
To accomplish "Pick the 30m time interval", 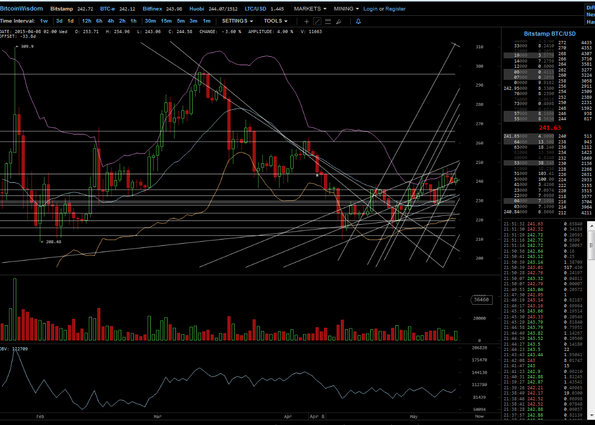I will (x=150, y=21).
